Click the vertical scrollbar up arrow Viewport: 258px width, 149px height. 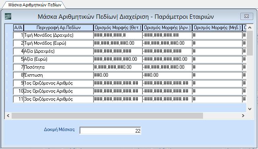tap(250, 28)
